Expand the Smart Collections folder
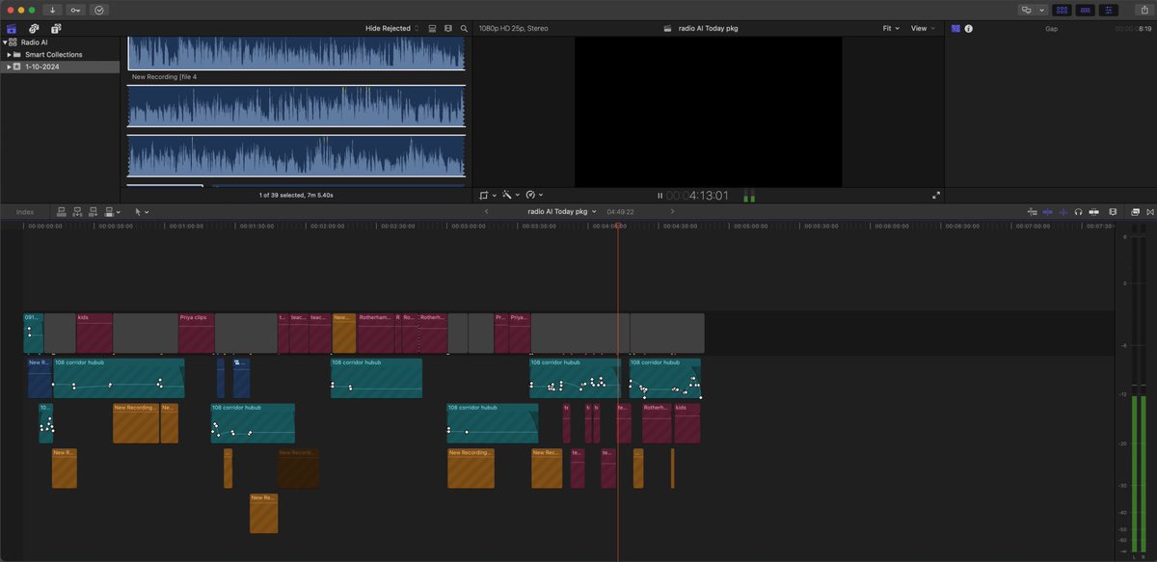Screen dimensions: 1157x562 tap(9, 55)
